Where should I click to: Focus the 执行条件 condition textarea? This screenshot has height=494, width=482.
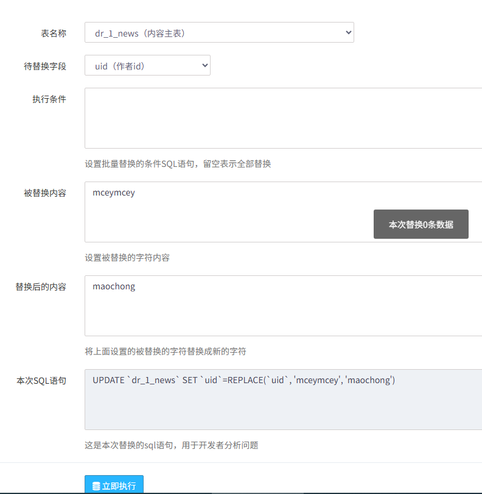[283, 118]
